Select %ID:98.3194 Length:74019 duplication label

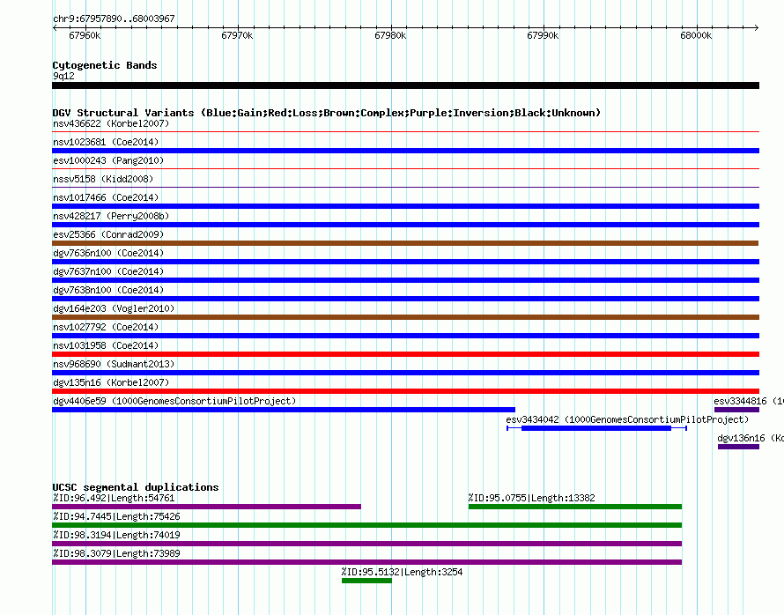(x=116, y=535)
